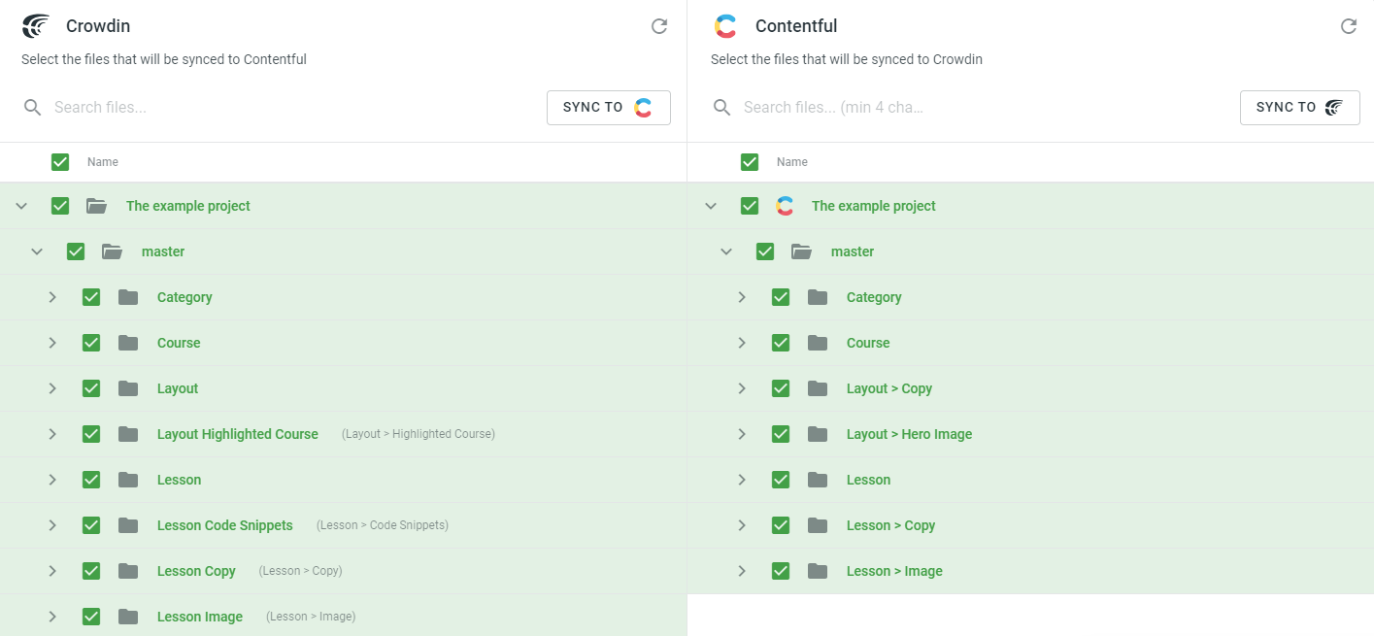
Task: Click the Crowdin Lesson folder icon
Action: click(128, 480)
